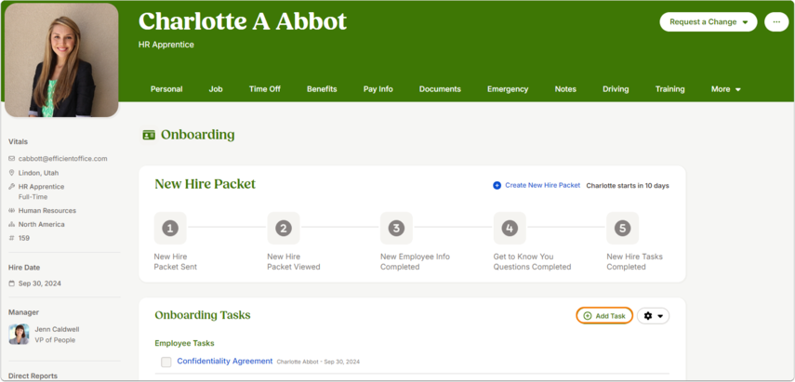Click the New Hire Packet section heading
795x382 pixels.
(205, 184)
